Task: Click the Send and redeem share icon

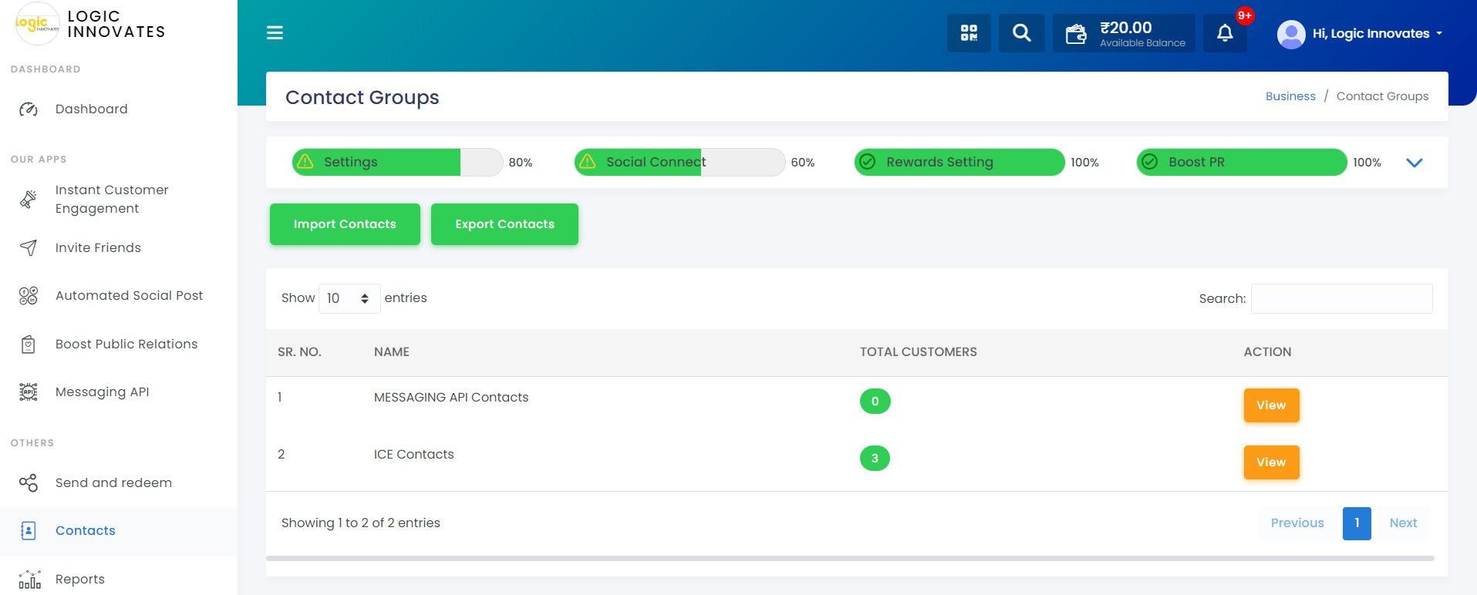Action: pos(29,483)
